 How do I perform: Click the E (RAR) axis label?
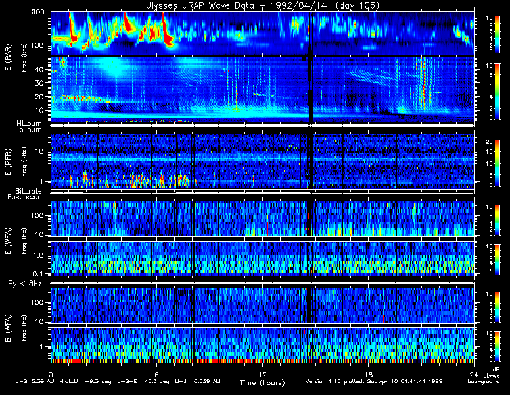(x=9, y=58)
